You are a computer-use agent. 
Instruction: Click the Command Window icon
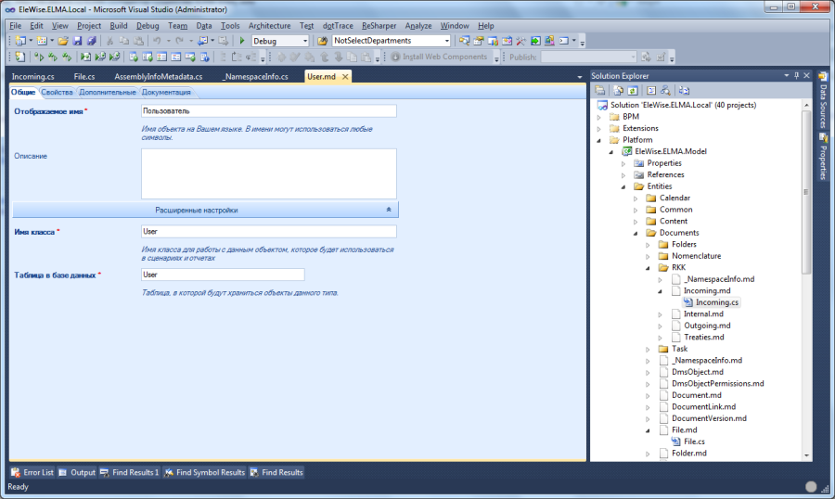click(563, 41)
